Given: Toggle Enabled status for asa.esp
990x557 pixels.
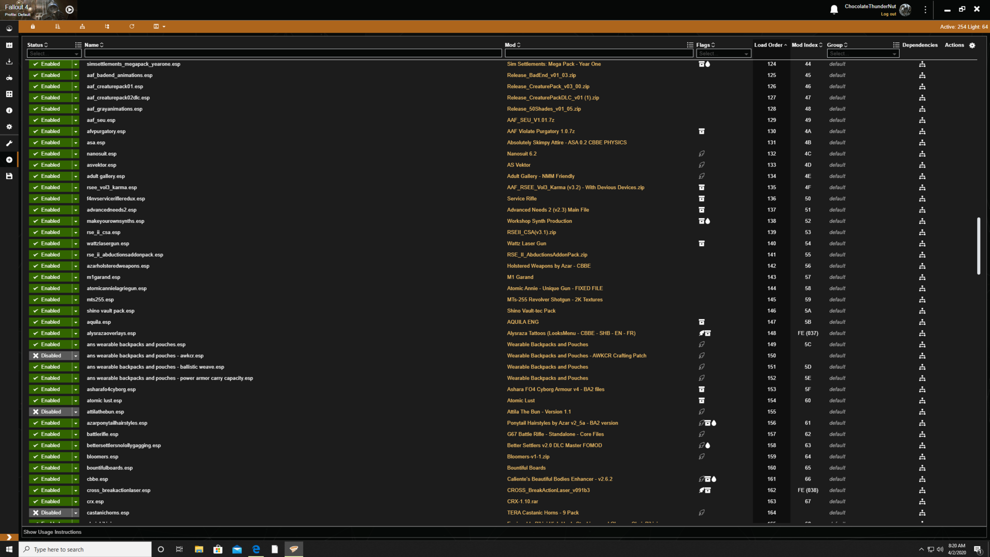Looking at the screenshot, I should (50, 142).
